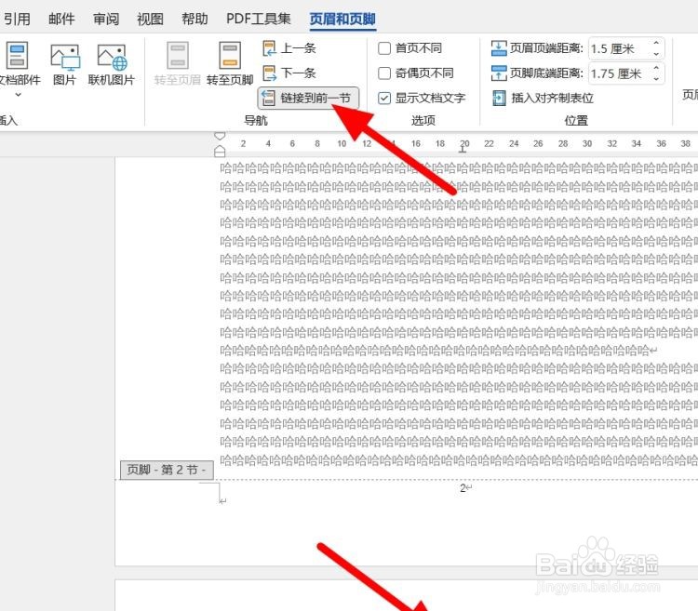Click the 页脚 - 第 2 节 - label

167,470
